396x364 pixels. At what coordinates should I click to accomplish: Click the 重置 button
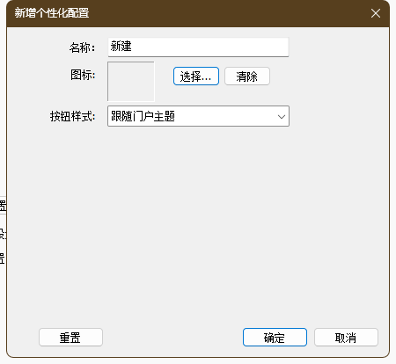[70, 338]
